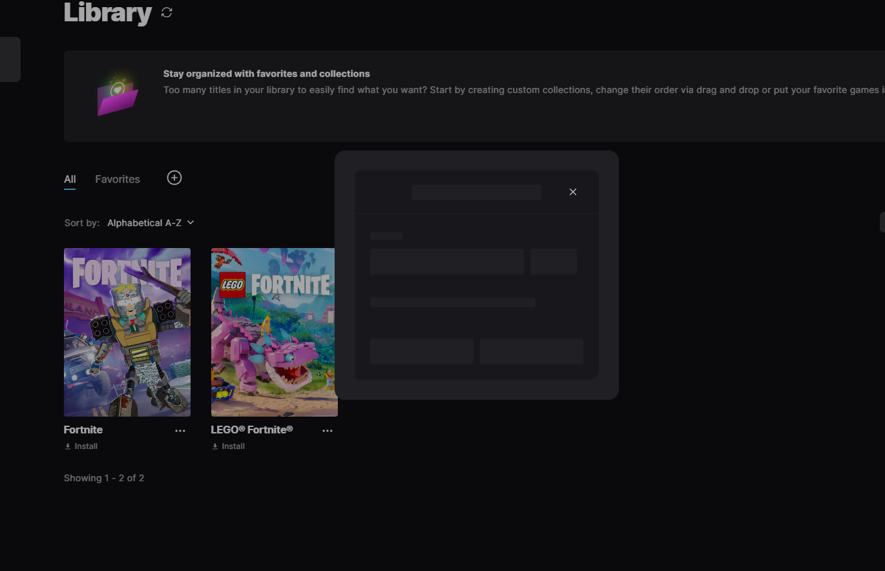
Task: Select the All tab
Action: [70, 179]
